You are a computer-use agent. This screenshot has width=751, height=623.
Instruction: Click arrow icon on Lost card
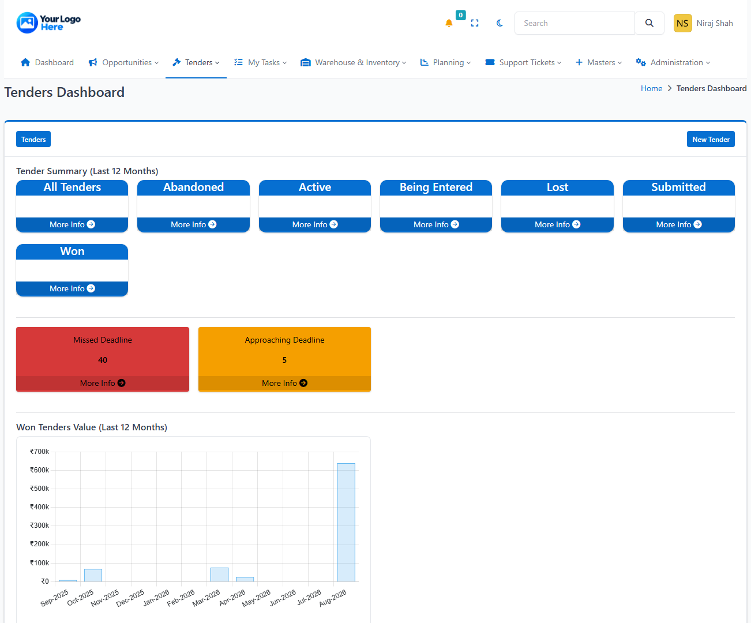click(576, 224)
